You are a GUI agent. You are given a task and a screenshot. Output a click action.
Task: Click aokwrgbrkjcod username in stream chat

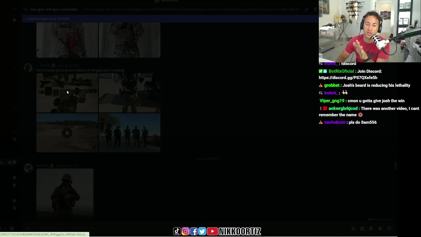(343, 108)
